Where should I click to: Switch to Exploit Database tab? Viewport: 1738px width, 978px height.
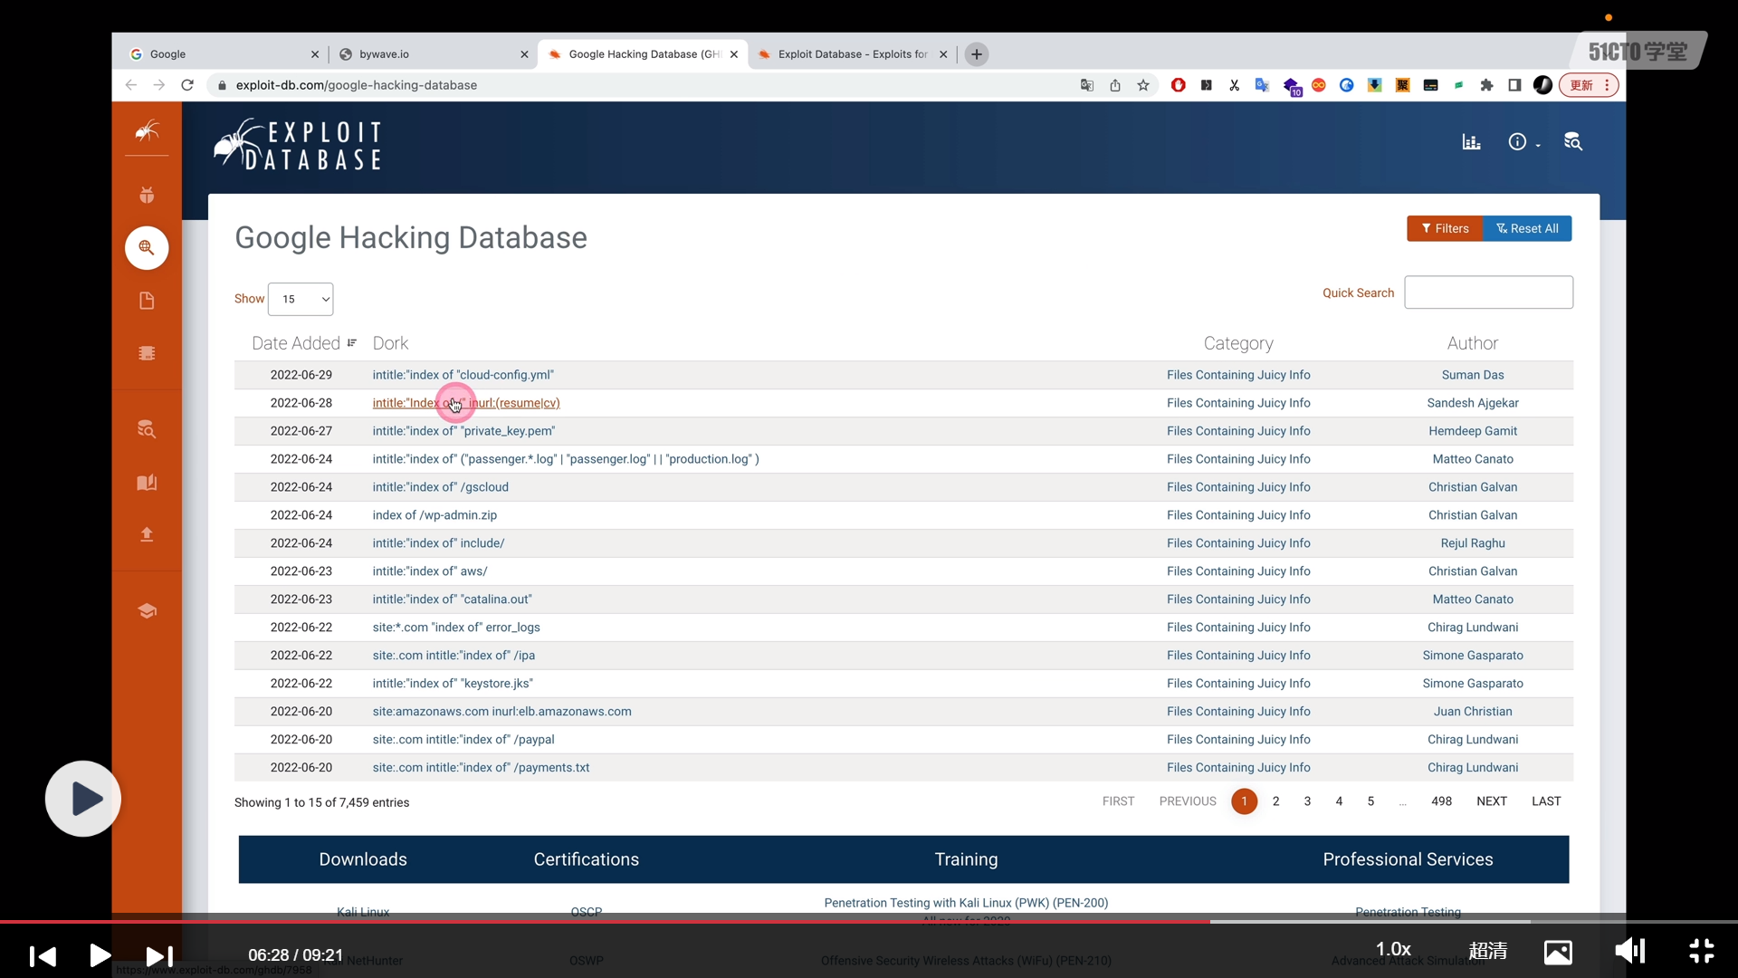point(854,53)
